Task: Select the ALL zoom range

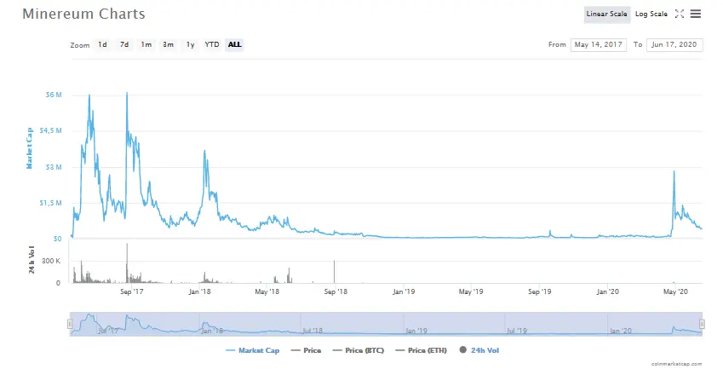Action: [x=235, y=44]
